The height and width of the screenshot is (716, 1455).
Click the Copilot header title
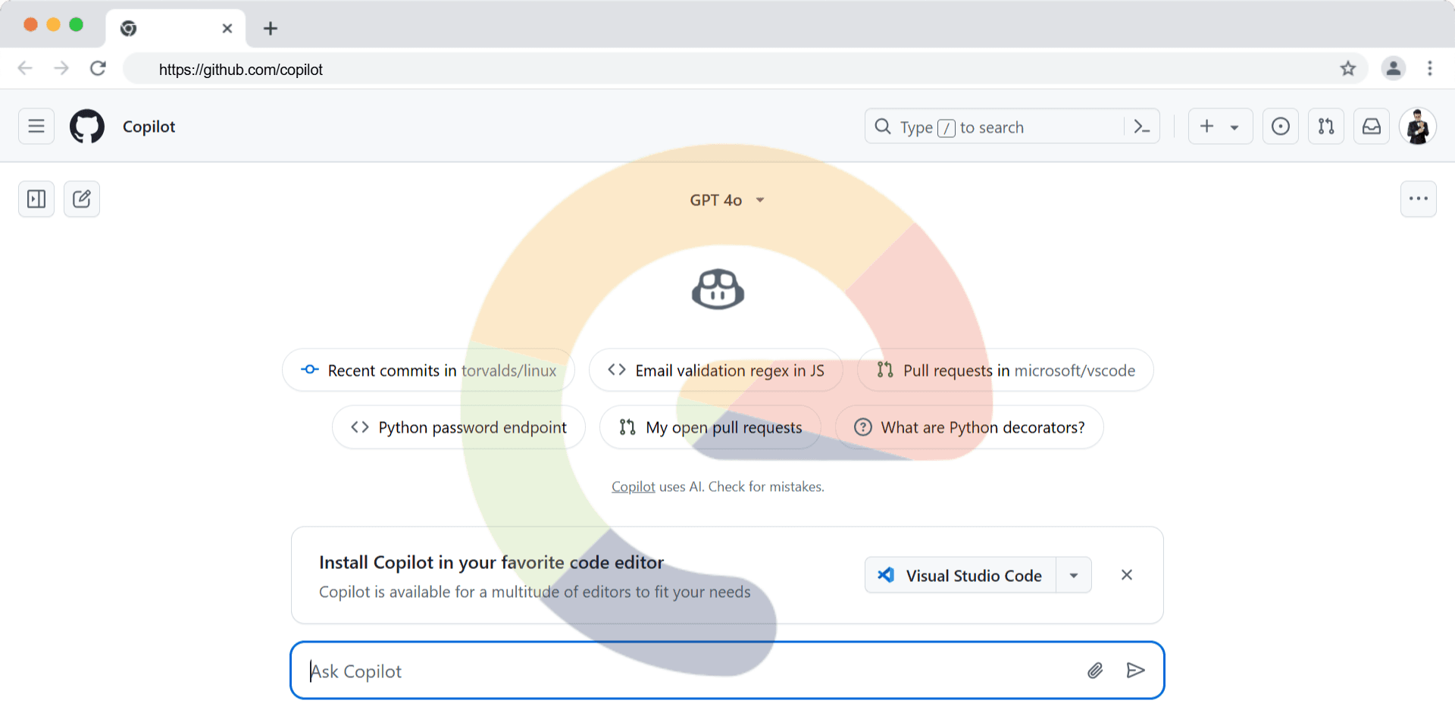tap(149, 127)
